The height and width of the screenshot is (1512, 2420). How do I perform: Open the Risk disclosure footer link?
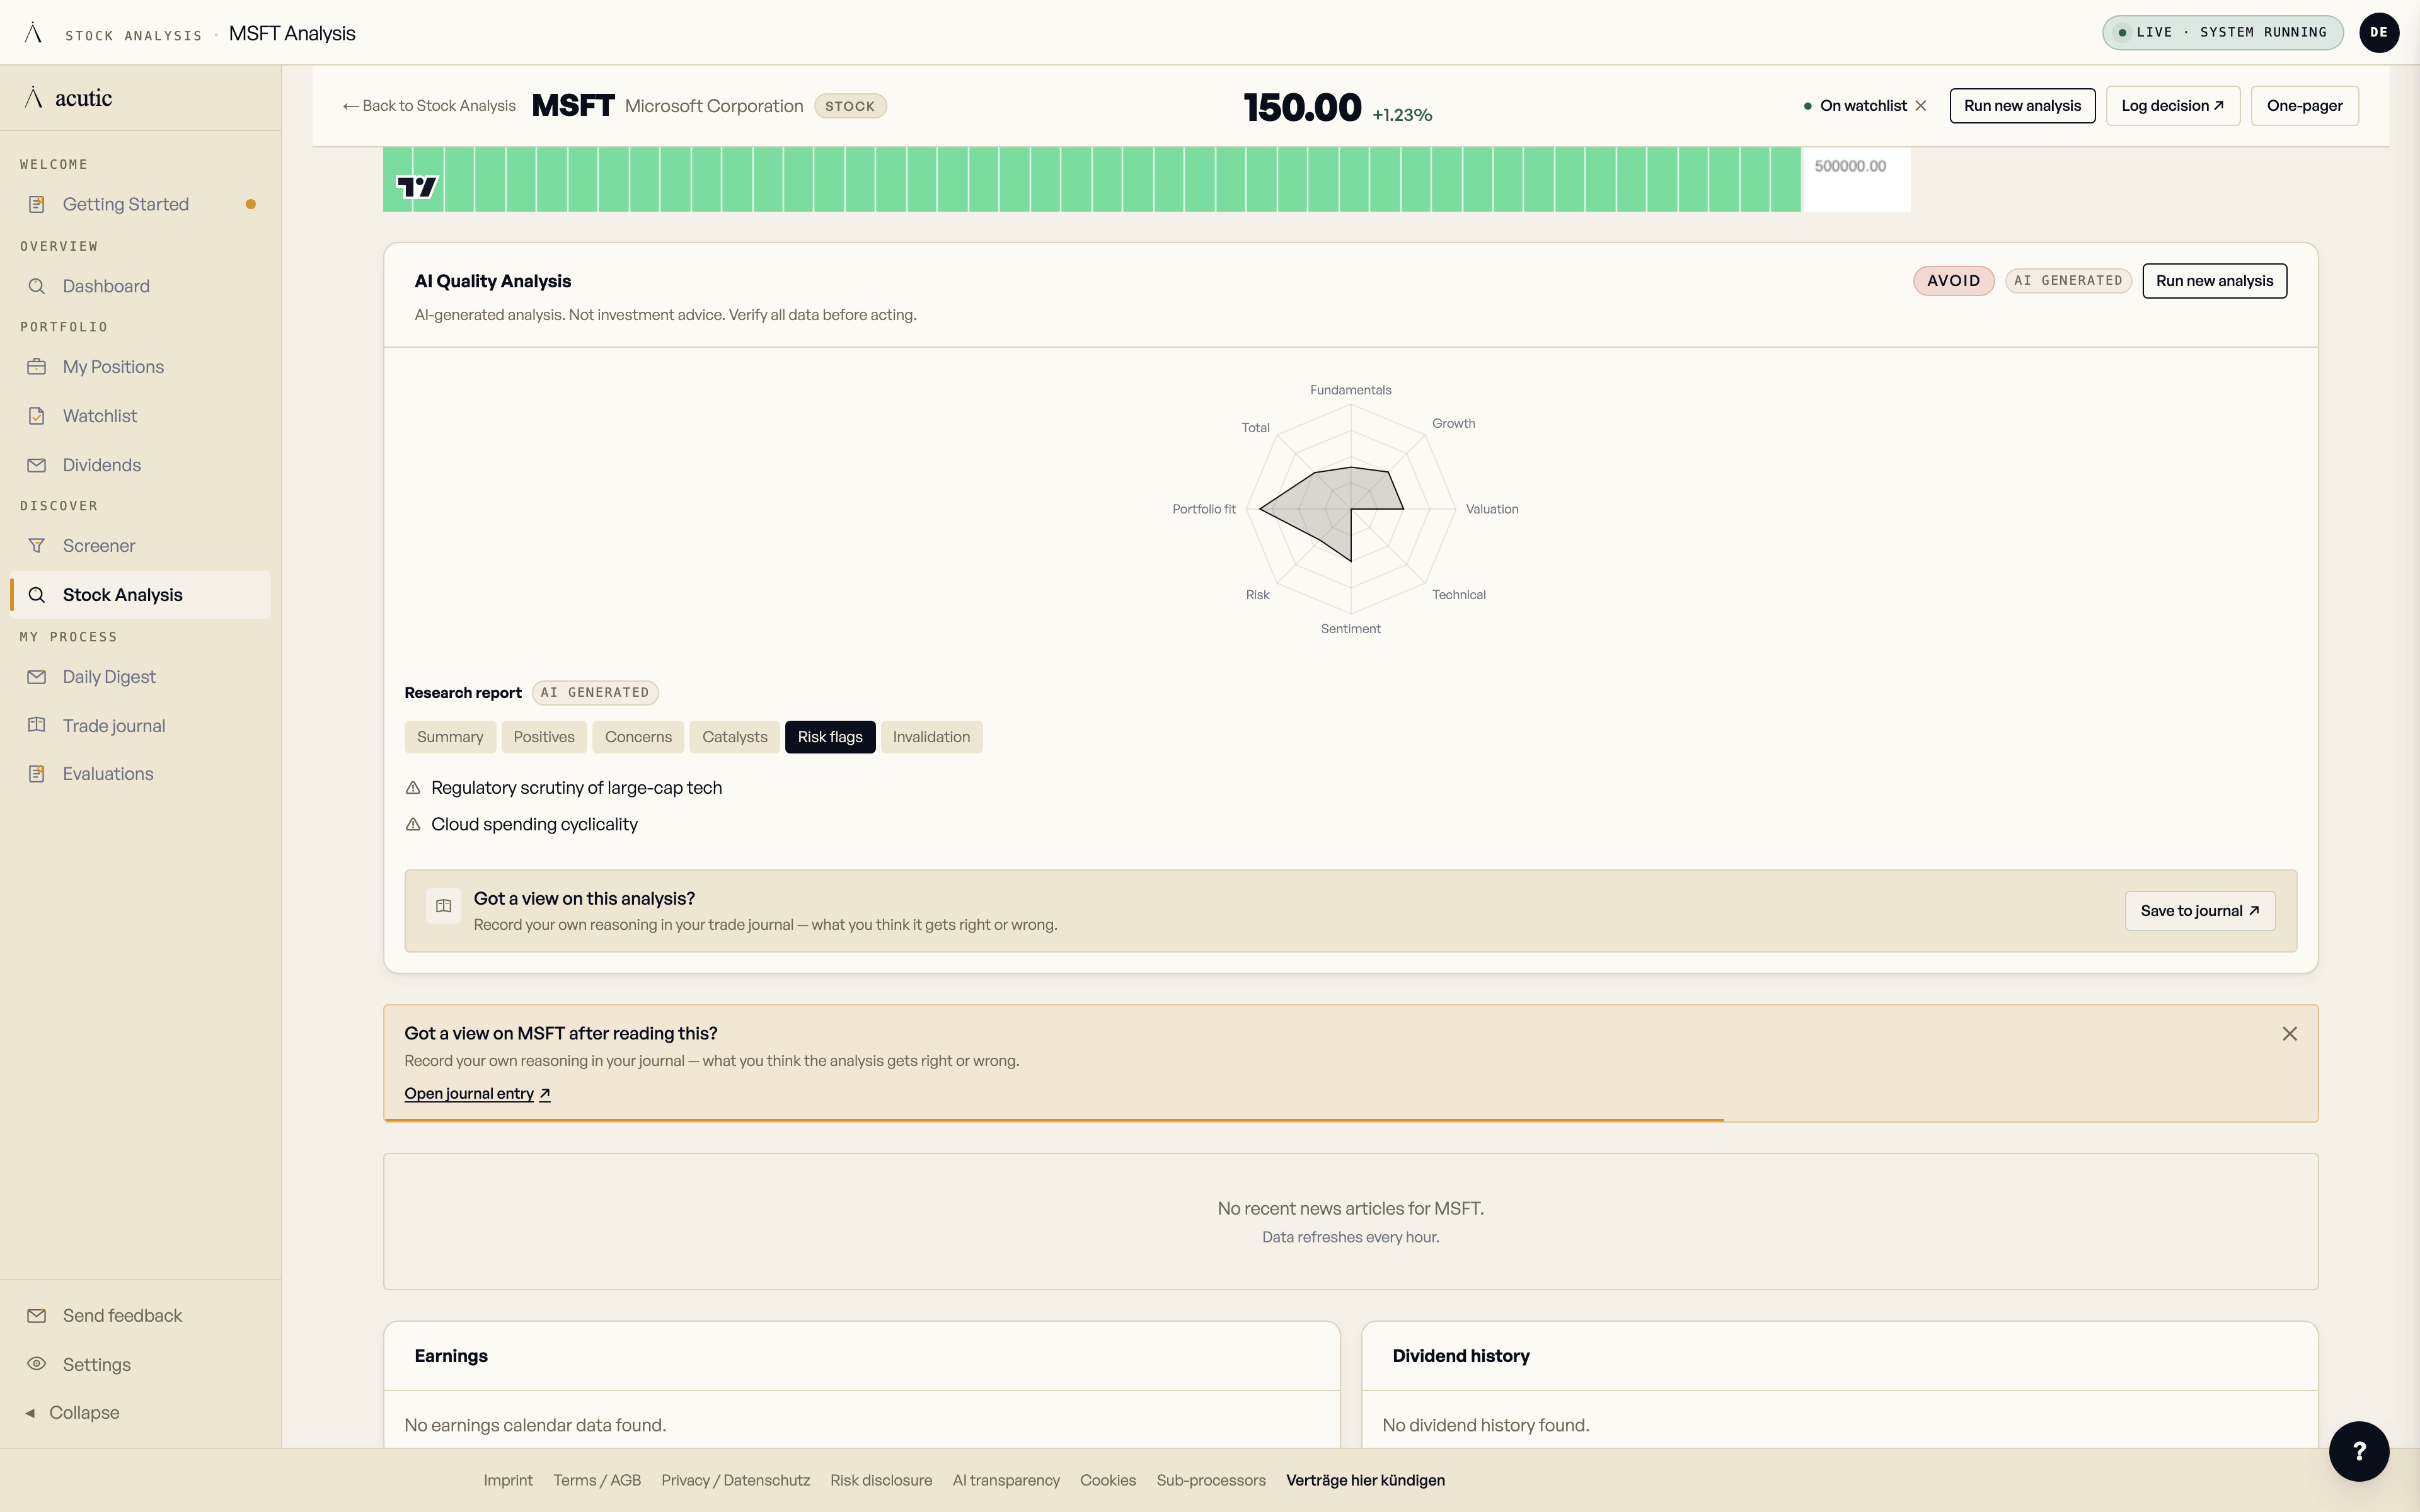881,1480
